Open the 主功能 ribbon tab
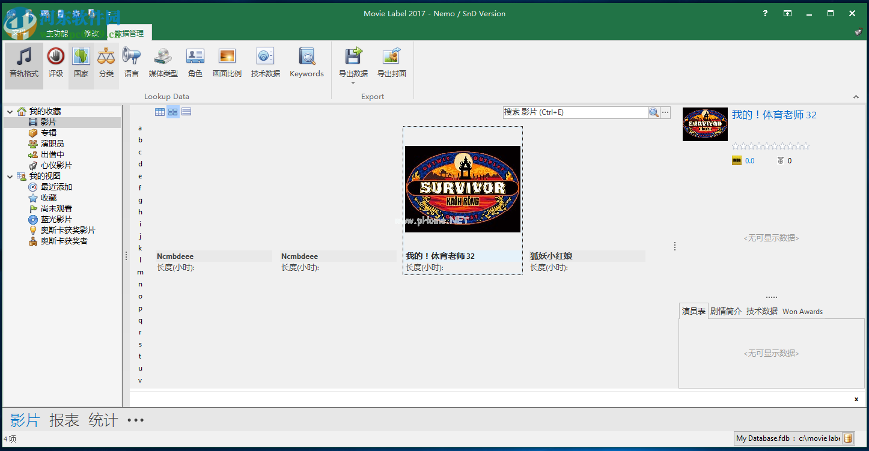The image size is (869, 451). coord(58,33)
